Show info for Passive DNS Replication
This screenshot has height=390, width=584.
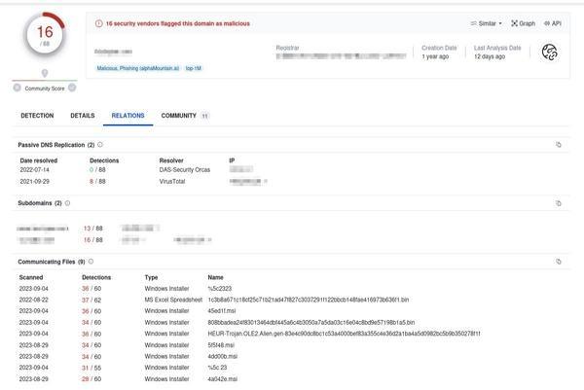click(x=100, y=145)
